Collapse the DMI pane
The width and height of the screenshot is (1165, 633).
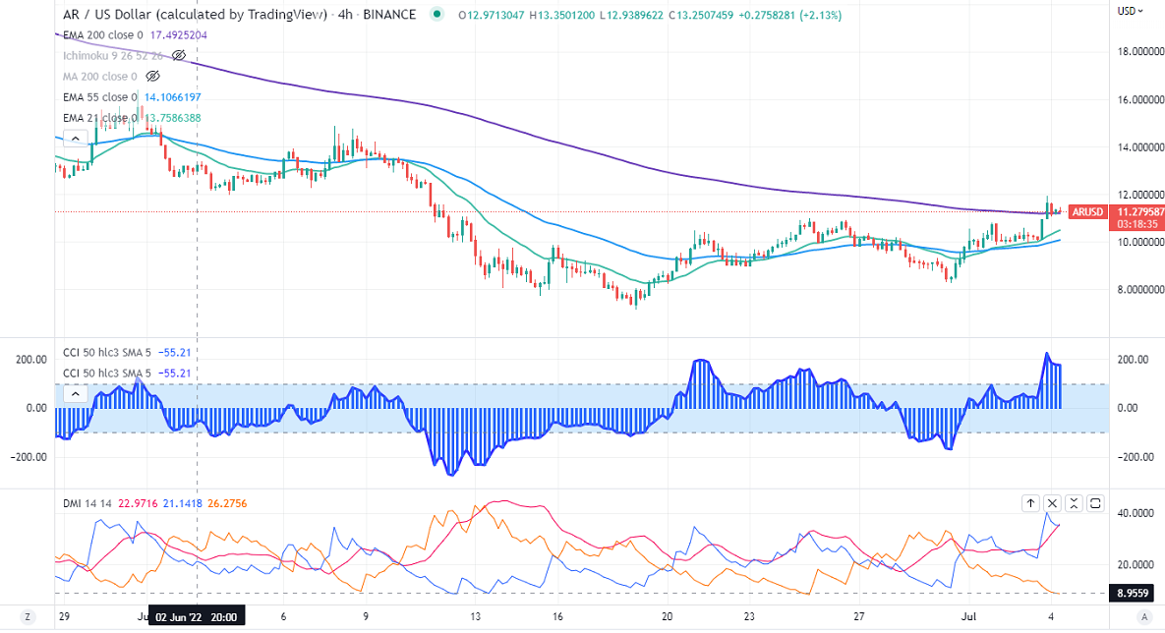(1074, 503)
